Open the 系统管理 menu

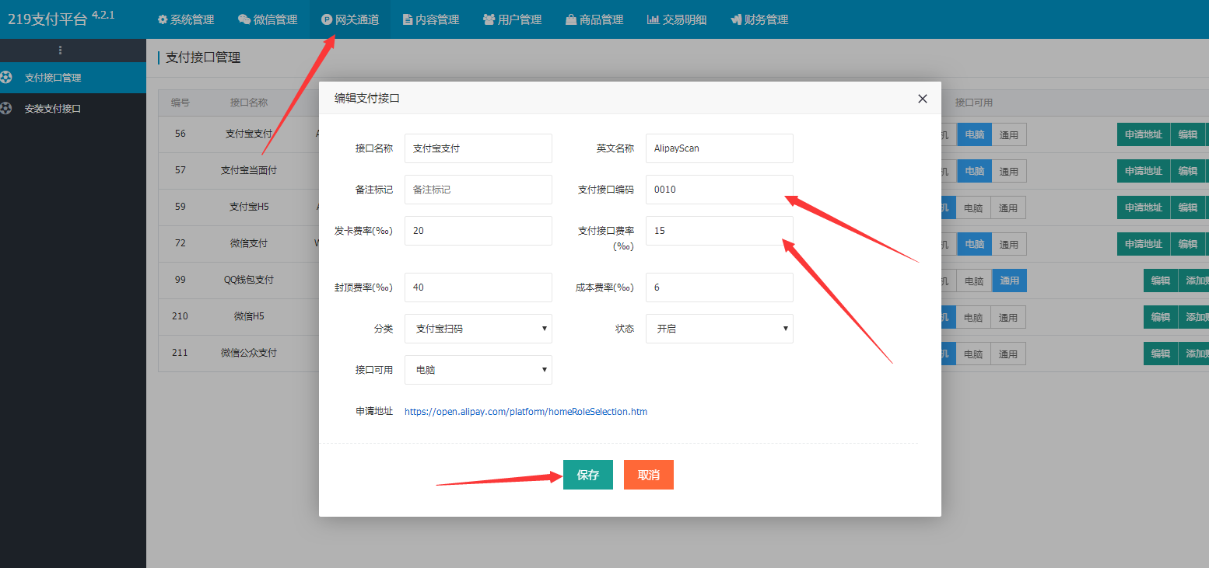pos(186,19)
